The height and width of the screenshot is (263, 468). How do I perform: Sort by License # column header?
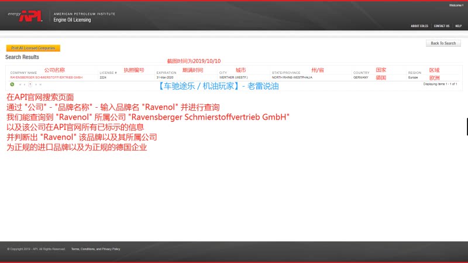point(108,73)
